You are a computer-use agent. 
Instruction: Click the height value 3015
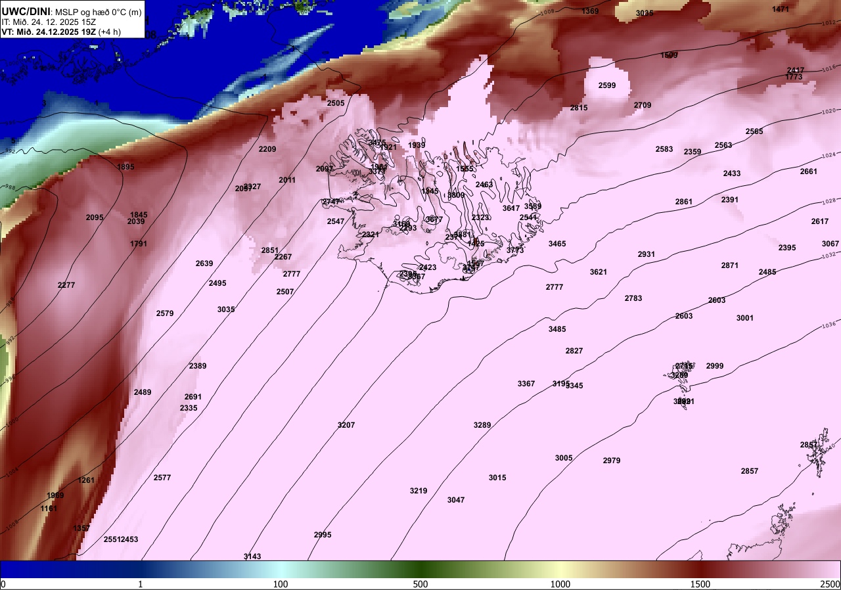497,478
